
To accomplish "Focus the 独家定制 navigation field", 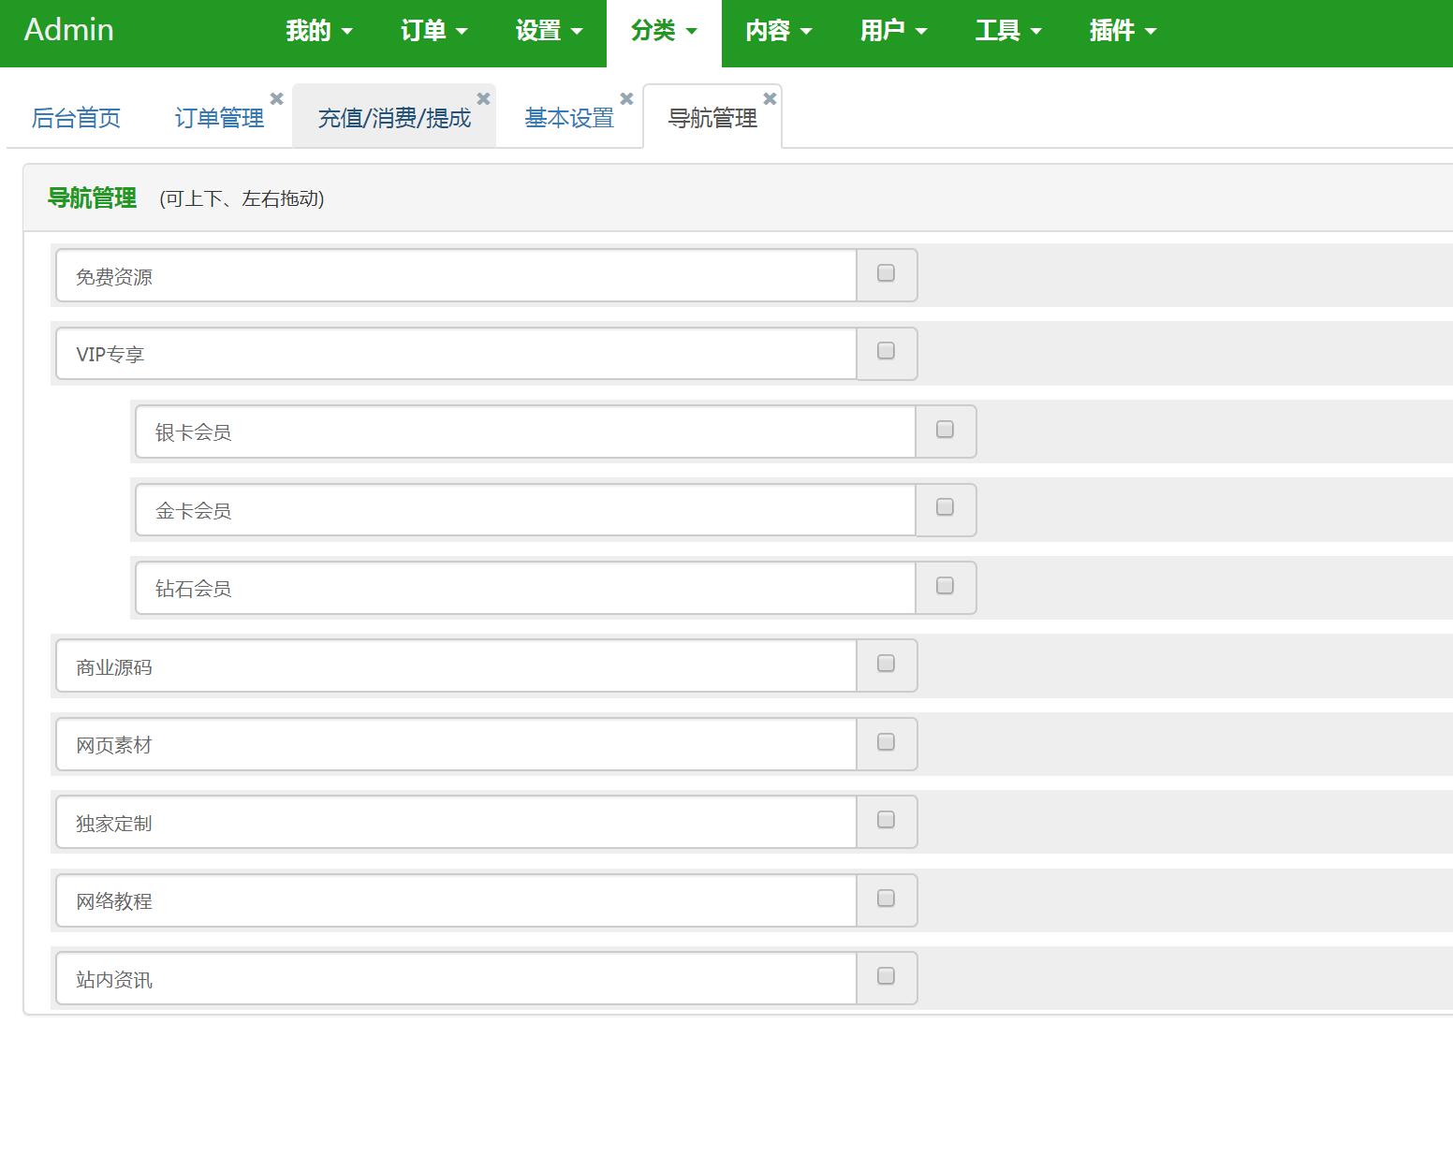I will [457, 822].
